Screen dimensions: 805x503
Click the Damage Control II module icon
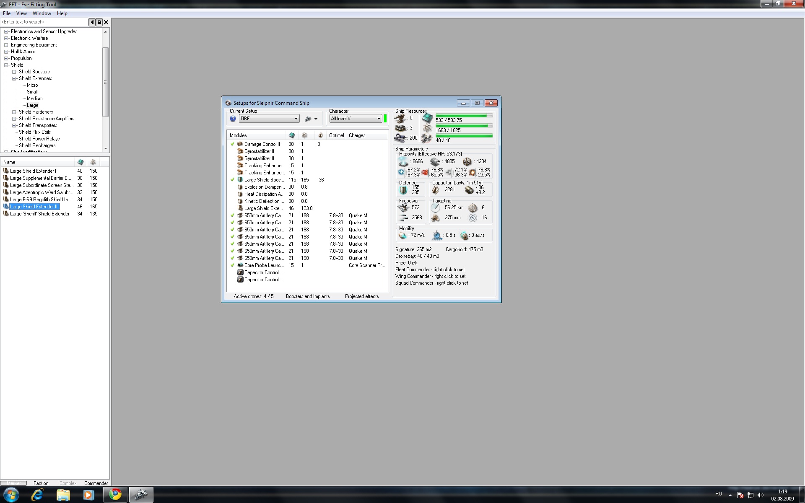point(240,144)
